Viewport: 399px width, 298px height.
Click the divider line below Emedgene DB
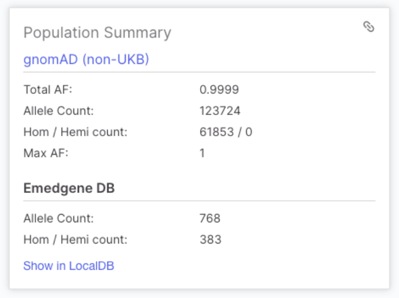pyautogui.click(x=199, y=201)
